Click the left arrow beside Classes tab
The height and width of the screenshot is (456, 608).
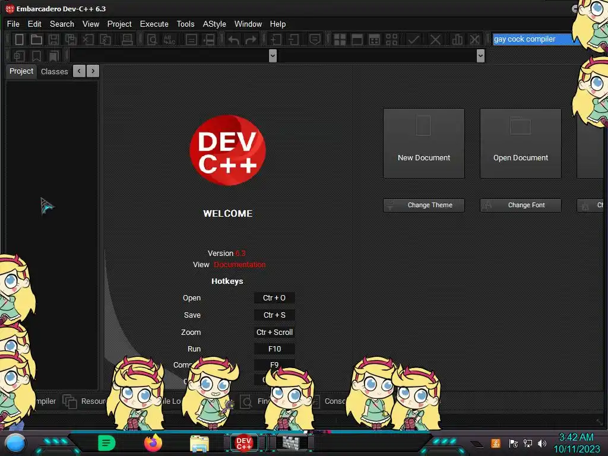(x=79, y=71)
